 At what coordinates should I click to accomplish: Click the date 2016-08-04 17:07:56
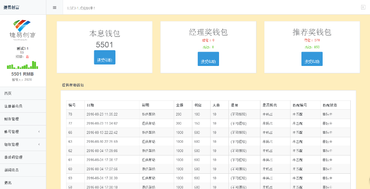tap(102, 169)
